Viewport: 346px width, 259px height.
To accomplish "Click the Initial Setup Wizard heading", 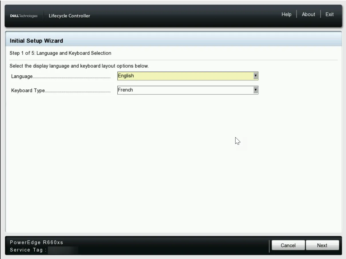I will pyautogui.click(x=36, y=41).
